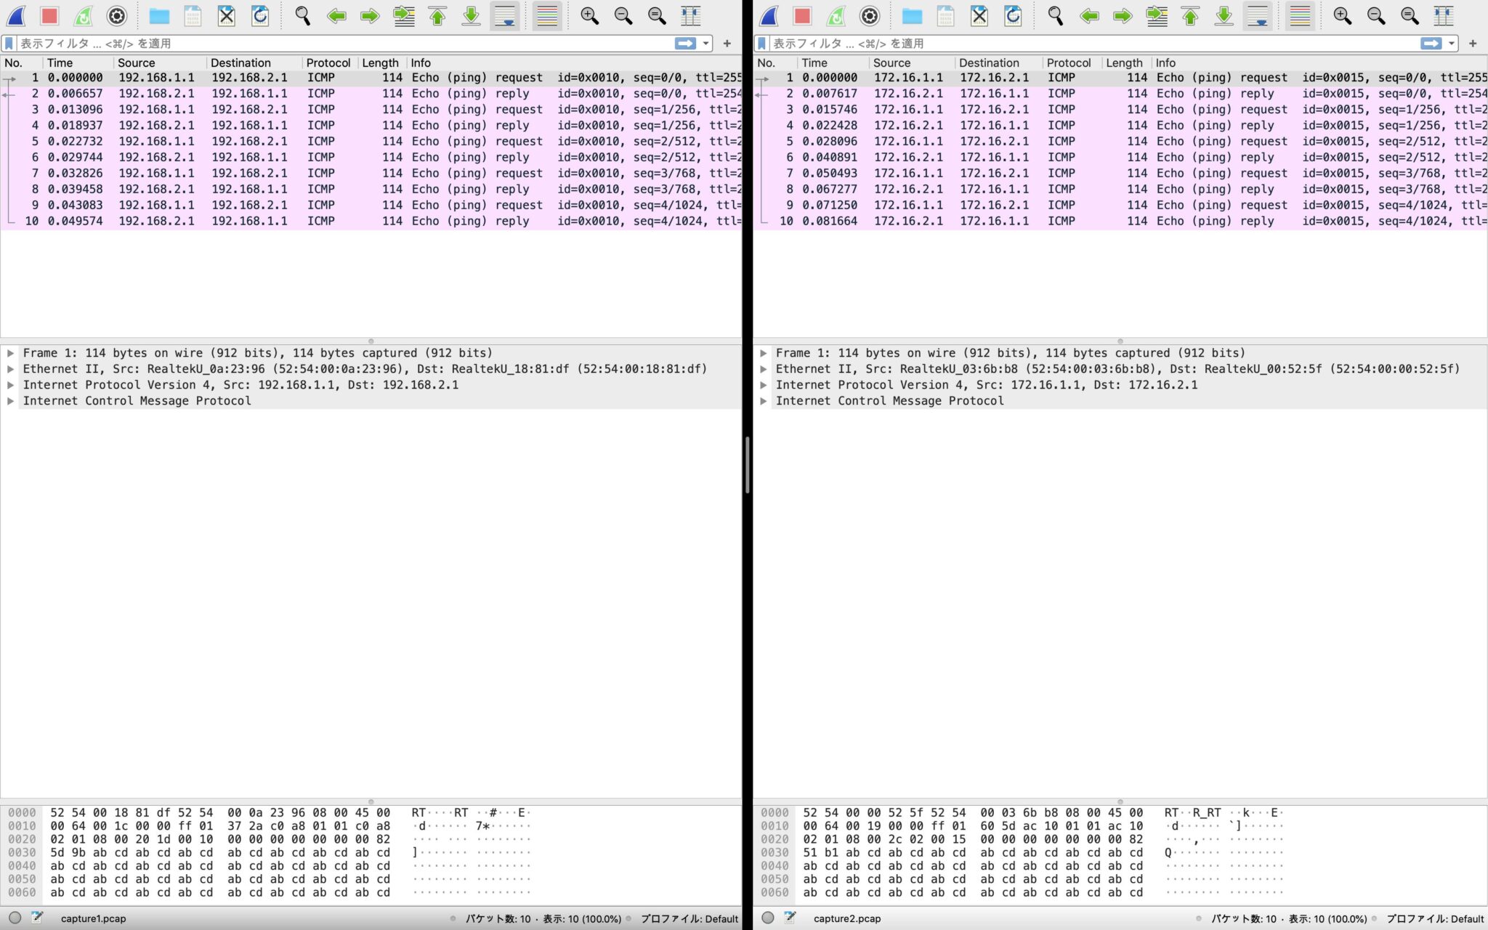Restart capture in left Wireshark window
This screenshot has height=930, width=1488.
84,15
